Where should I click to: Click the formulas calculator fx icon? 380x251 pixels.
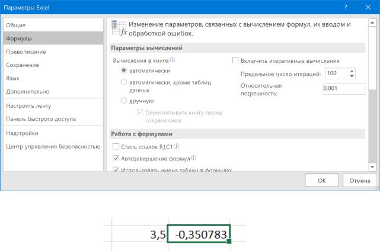point(119,28)
